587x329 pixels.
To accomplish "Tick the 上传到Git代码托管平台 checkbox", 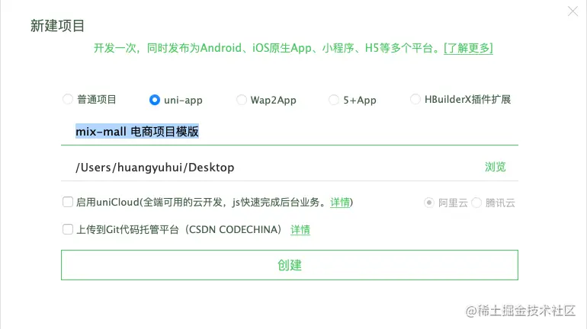I will click(68, 229).
